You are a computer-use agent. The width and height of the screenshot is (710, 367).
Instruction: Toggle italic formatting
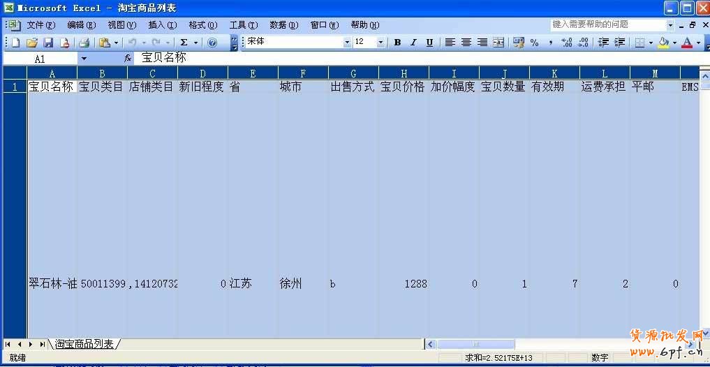413,43
